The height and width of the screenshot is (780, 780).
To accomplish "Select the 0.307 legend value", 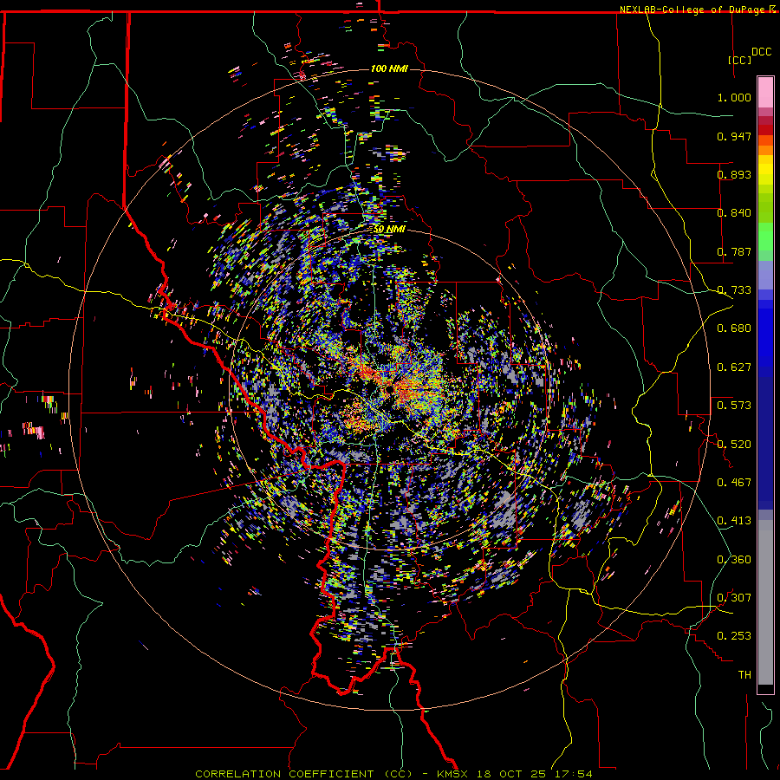I will [734, 597].
